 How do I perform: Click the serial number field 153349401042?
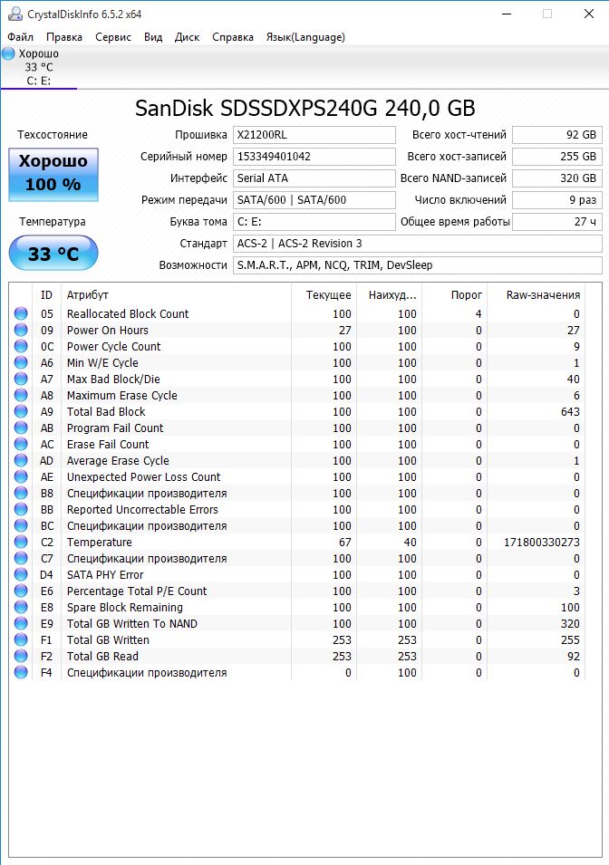pos(314,156)
